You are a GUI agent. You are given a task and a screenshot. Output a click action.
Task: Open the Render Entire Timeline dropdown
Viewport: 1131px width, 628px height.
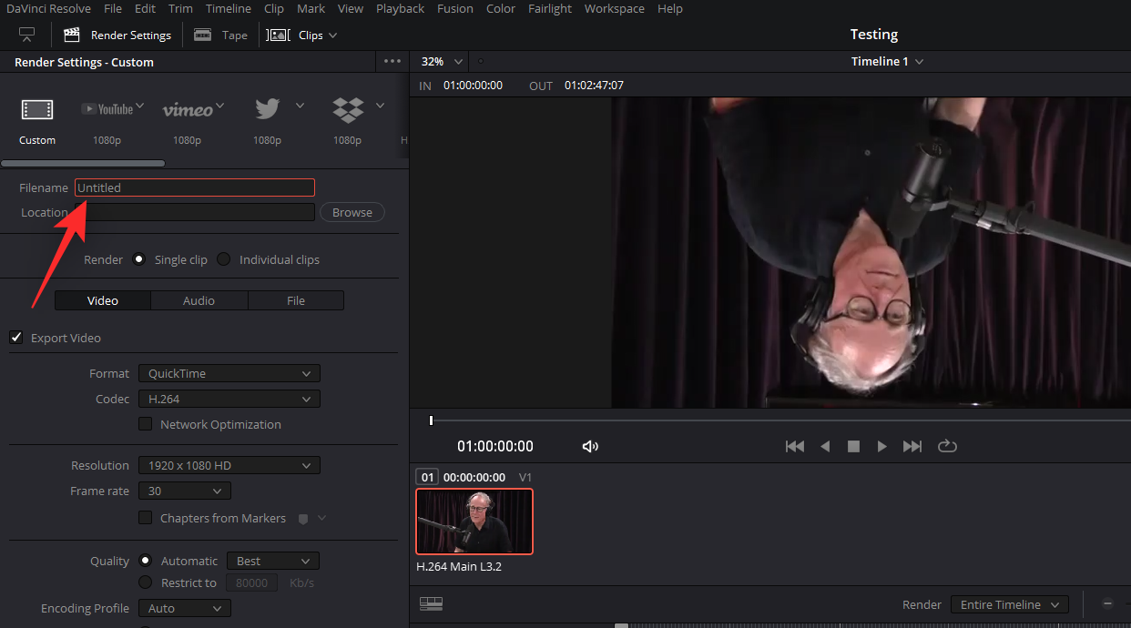coord(1010,604)
